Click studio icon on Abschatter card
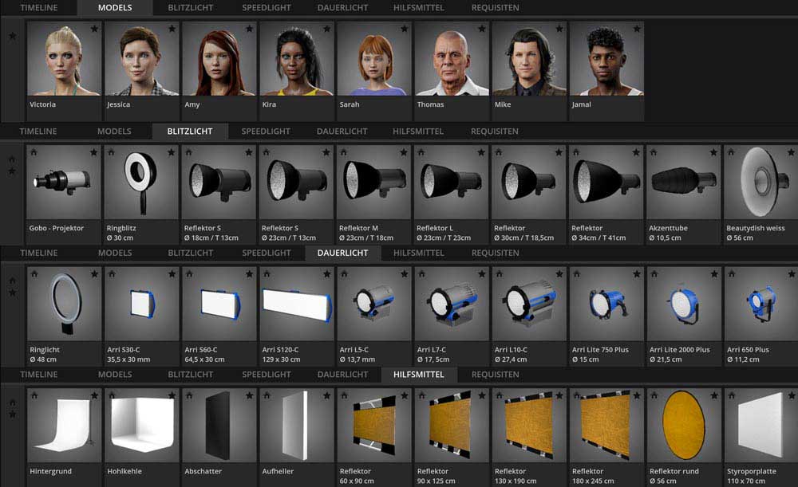 click(x=189, y=395)
